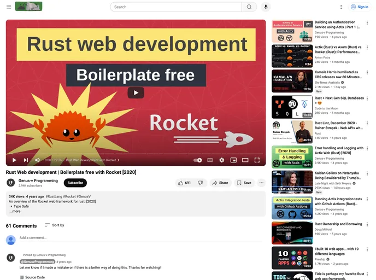
Task: Click the #GenusV hashtag
Action: pos(84,196)
